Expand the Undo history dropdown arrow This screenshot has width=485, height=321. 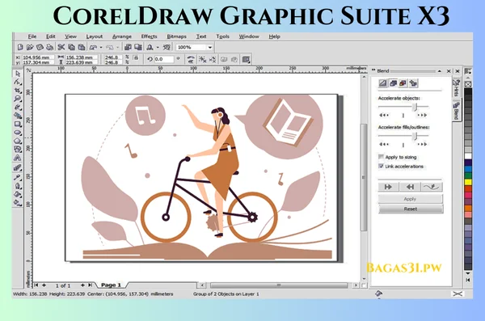101,48
